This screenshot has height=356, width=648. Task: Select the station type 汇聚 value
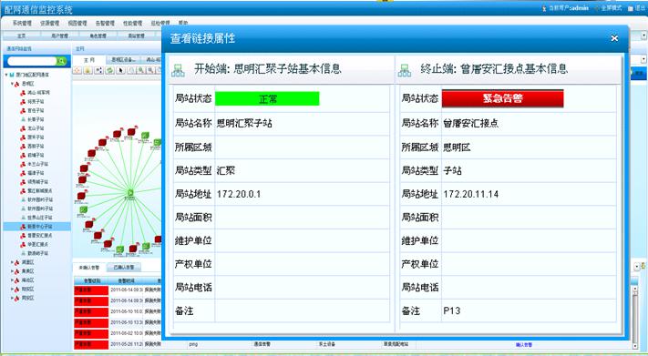click(226, 170)
